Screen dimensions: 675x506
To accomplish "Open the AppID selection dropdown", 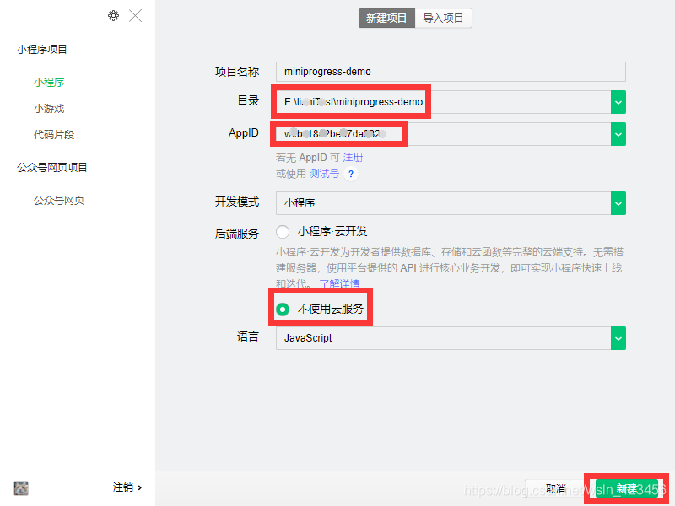I will [618, 133].
